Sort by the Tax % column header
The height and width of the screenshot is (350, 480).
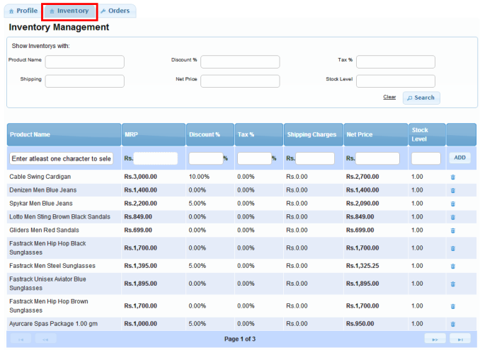click(259, 134)
